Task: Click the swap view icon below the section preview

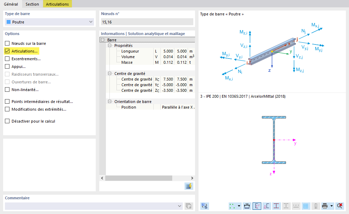Action: 204,206
